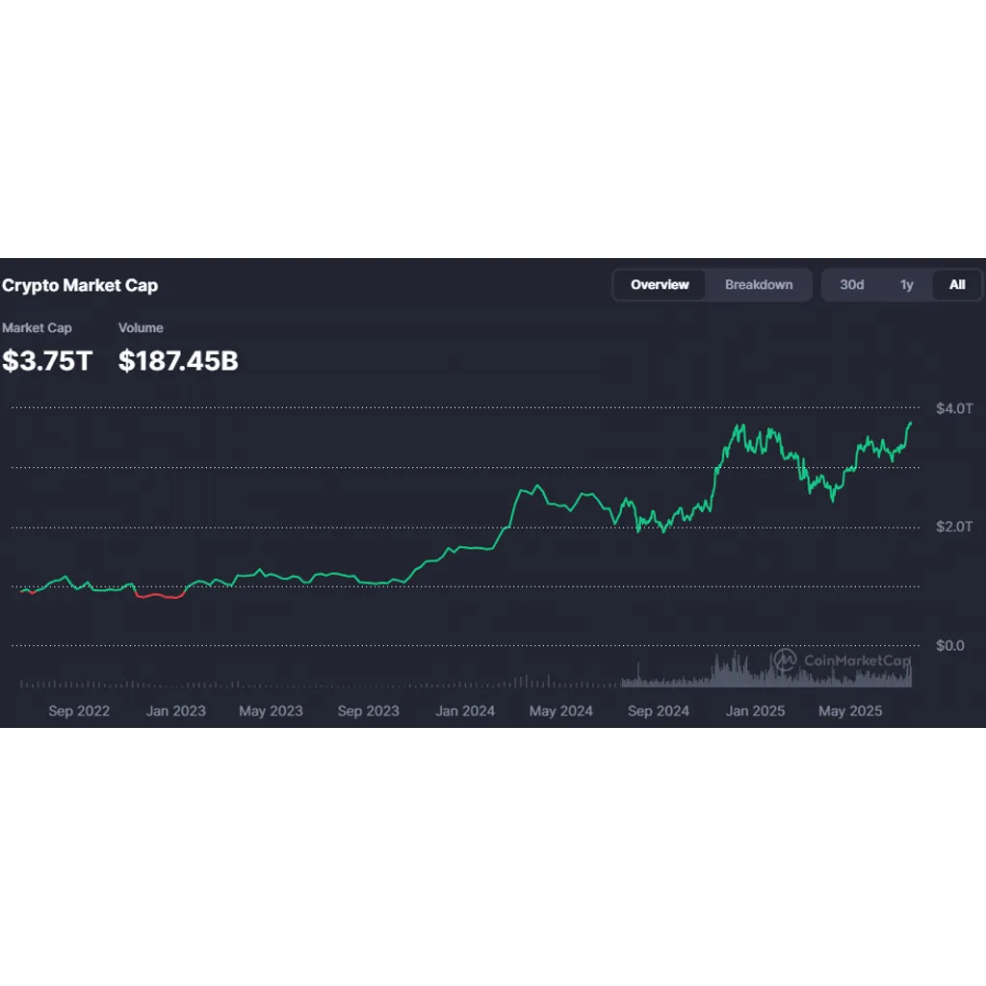Click the Jan 2024 axis label
This screenshot has height=986, width=986.
tap(465, 711)
